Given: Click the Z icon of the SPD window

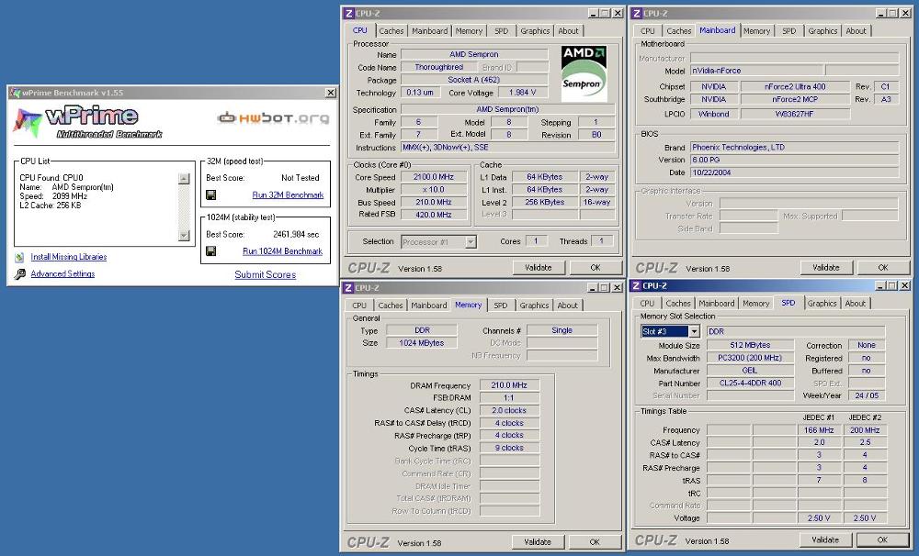Looking at the screenshot, I should pos(636,285).
